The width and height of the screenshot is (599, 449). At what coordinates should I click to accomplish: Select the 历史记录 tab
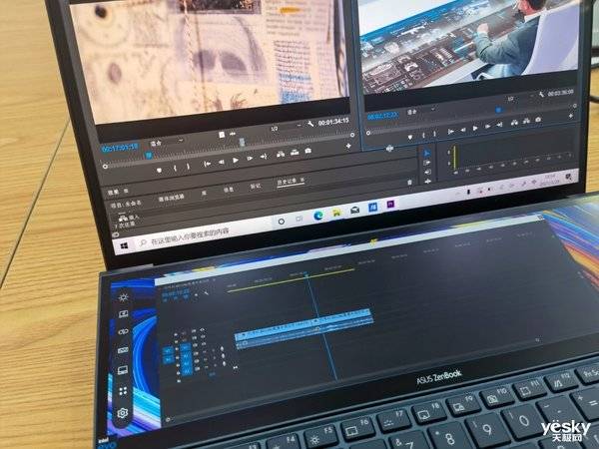[x=287, y=182]
